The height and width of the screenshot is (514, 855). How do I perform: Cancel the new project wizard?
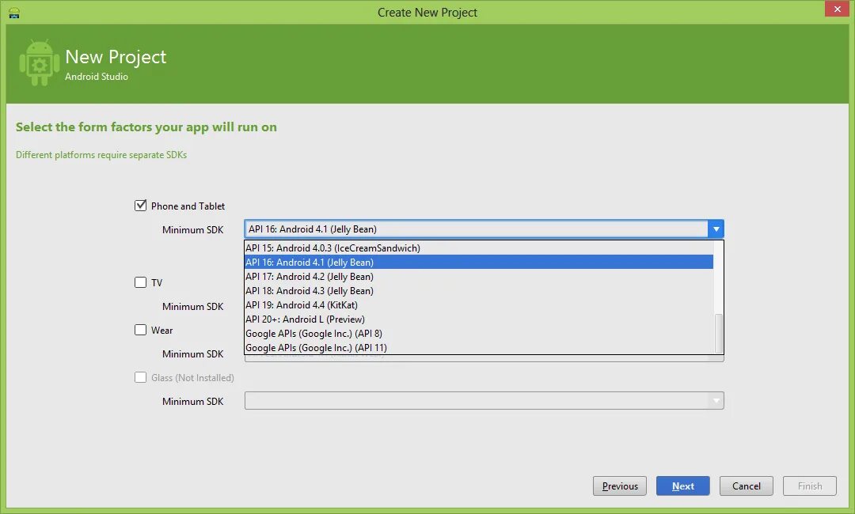tap(746, 486)
